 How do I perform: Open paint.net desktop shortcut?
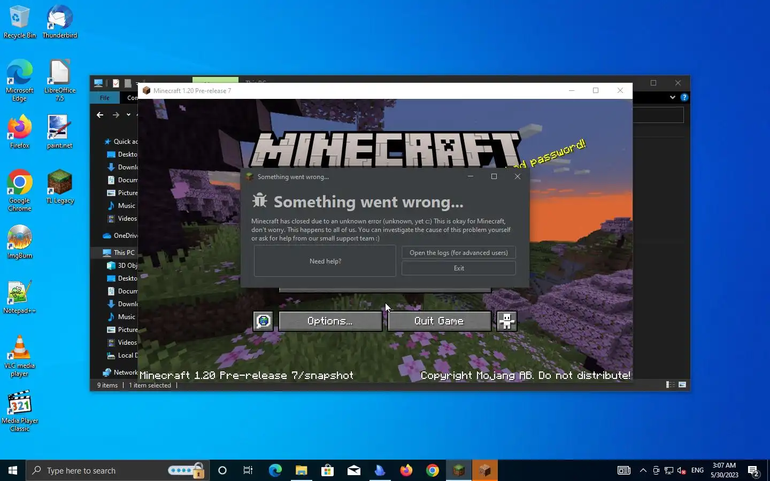[x=59, y=132]
